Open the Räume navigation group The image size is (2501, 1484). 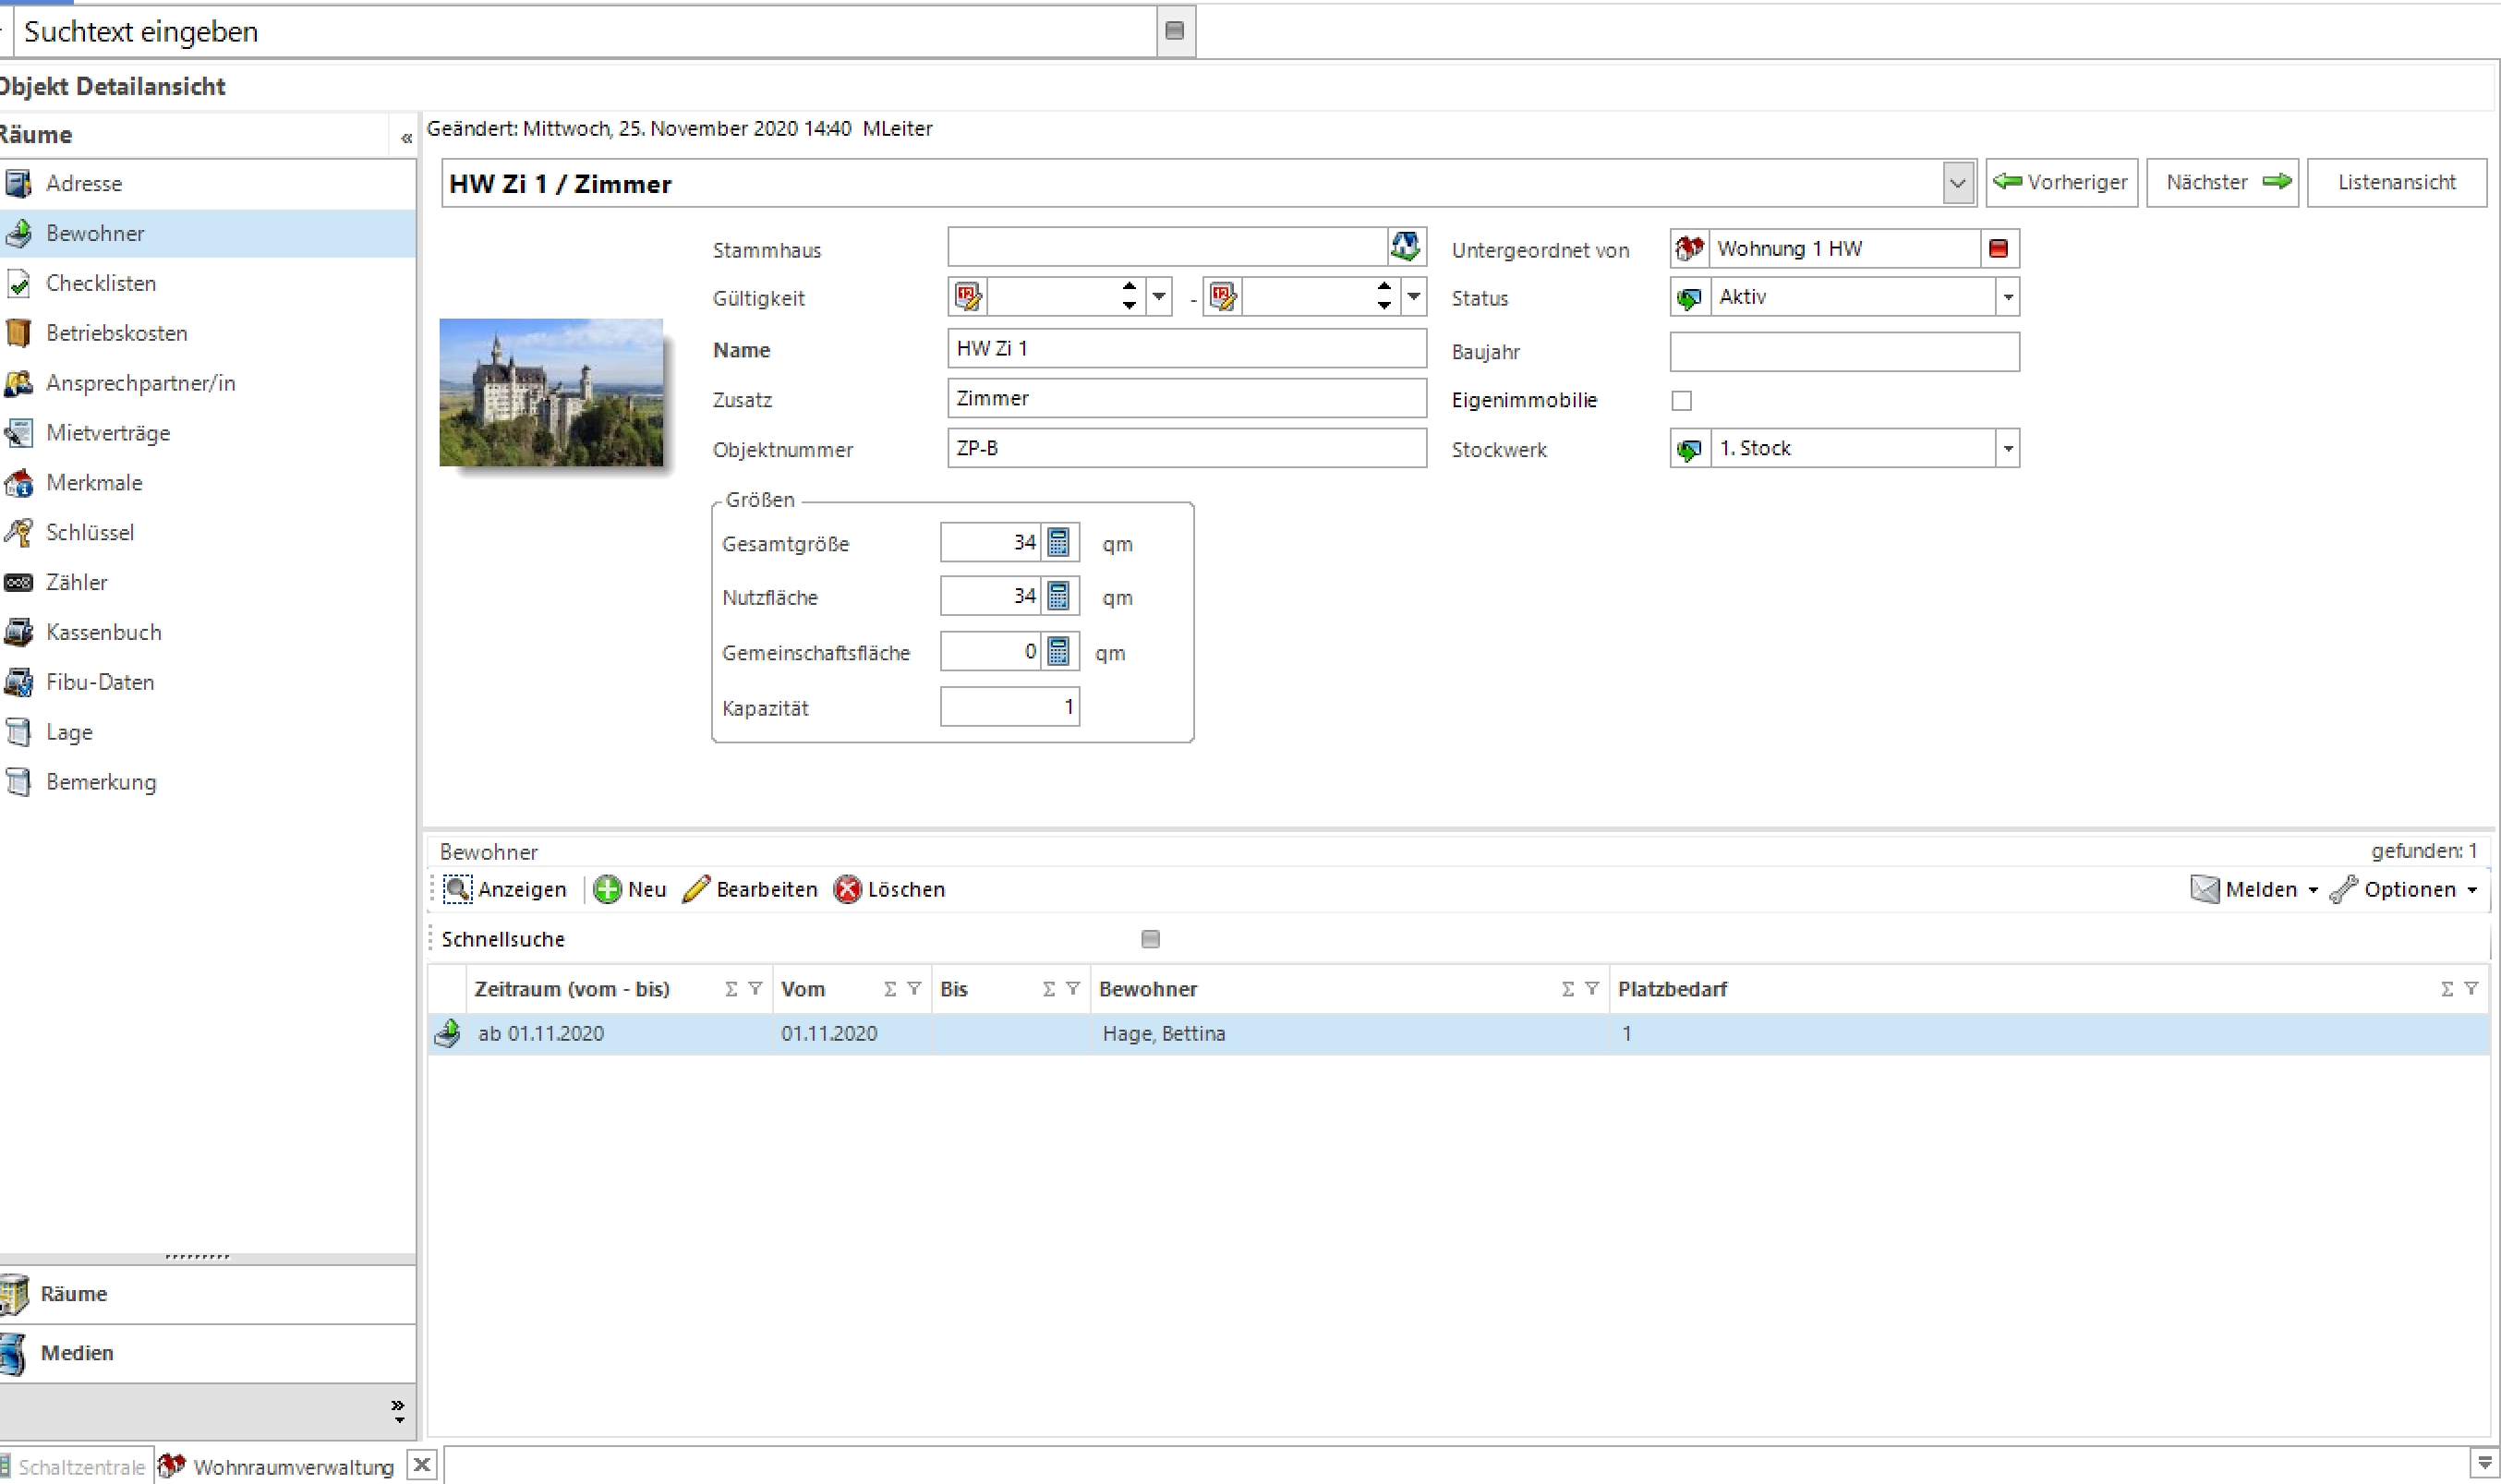point(207,1294)
